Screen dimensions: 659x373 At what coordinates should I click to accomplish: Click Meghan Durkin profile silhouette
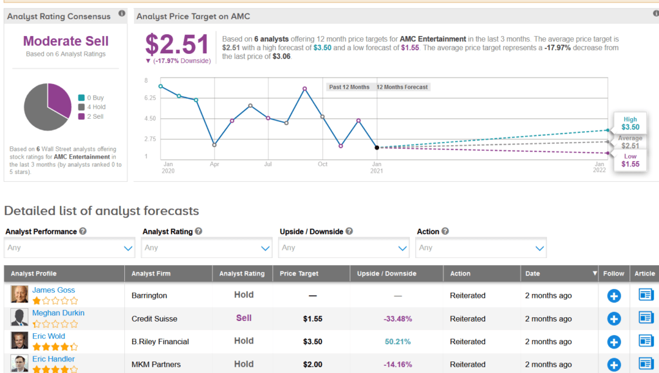[x=19, y=318]
